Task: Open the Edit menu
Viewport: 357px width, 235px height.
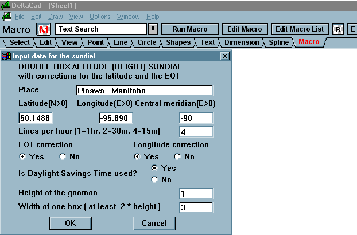Action: pyautogui.click(x=36, y=17)
